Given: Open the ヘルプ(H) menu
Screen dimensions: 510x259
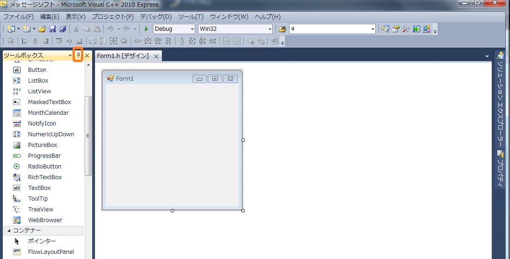Looking at the screenshot, I should point(268,16).
